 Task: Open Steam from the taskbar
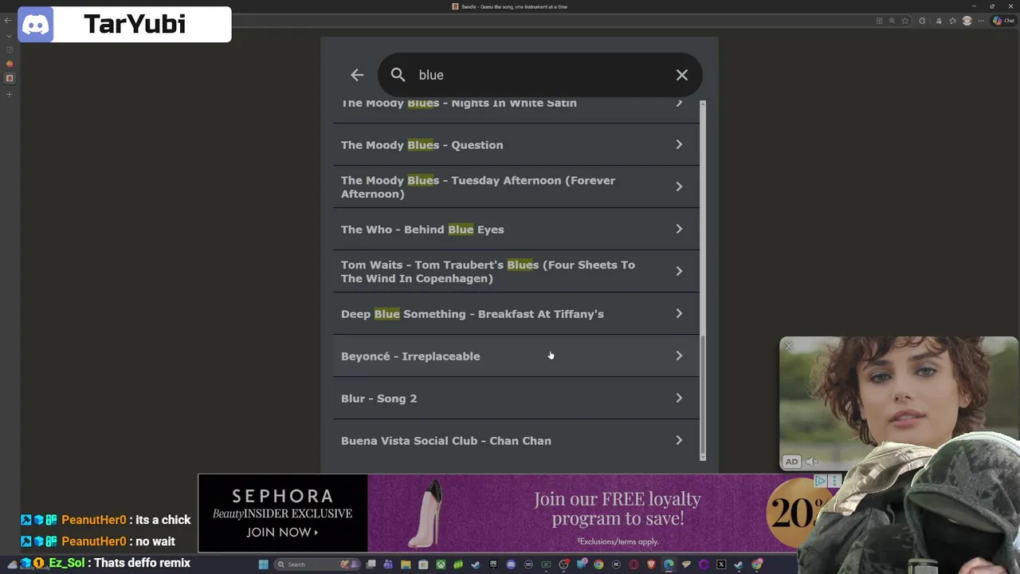(x=475, y=564)
